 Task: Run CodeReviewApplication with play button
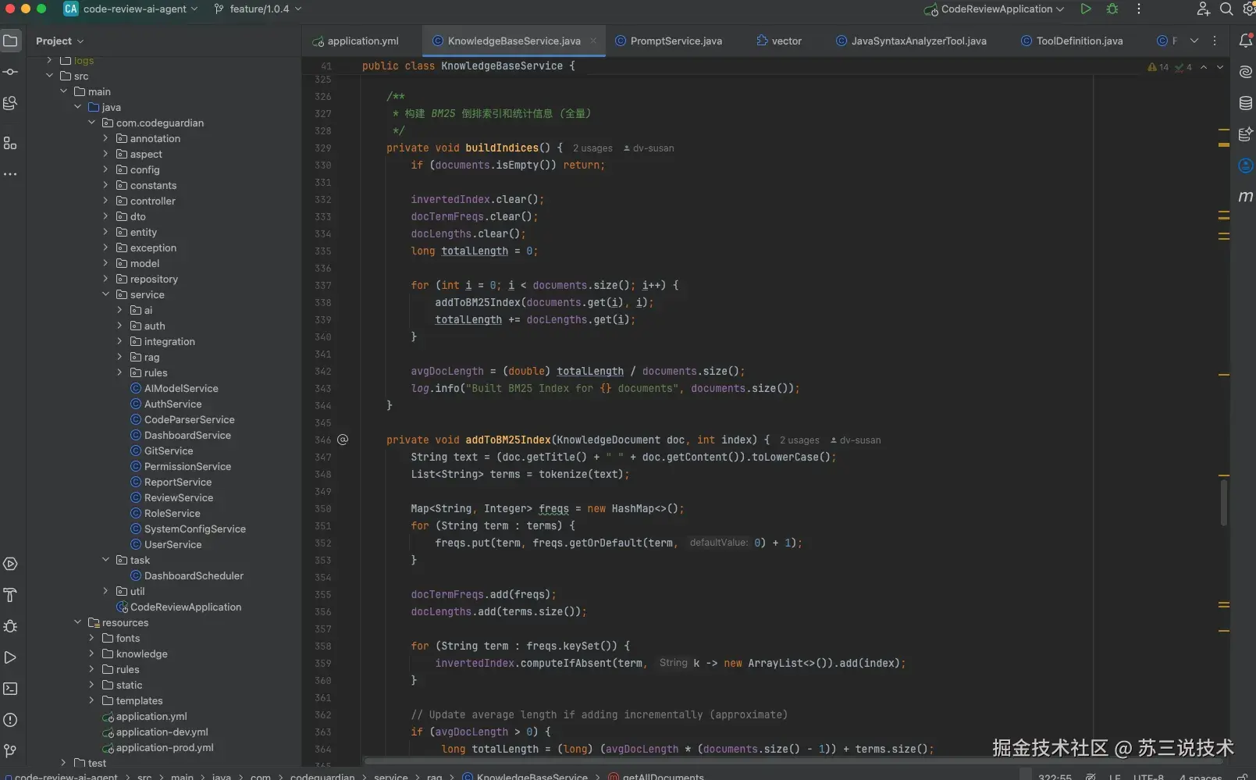click(x=1086, y=9)
